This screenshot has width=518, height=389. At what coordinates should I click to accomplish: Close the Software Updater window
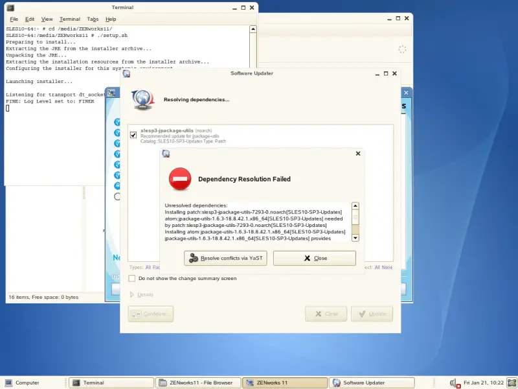click(x=394, y=73)
